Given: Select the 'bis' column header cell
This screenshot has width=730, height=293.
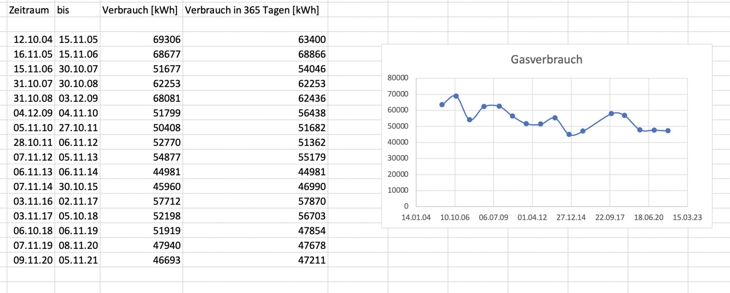Looking at the screenshot, I should [x=63, y=10].
